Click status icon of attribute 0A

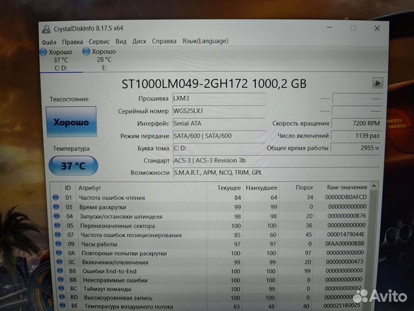pos(59,253)
